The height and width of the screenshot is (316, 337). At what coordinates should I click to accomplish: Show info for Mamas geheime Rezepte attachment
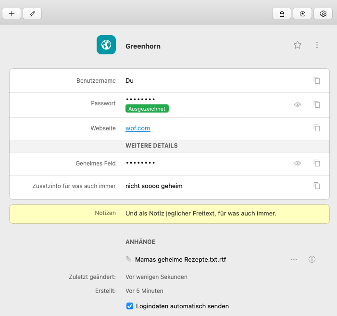click(x=312, y=259)
